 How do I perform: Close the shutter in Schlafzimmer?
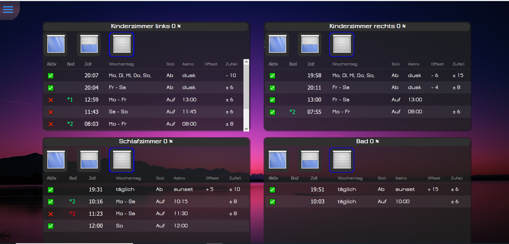click(122, 160)
